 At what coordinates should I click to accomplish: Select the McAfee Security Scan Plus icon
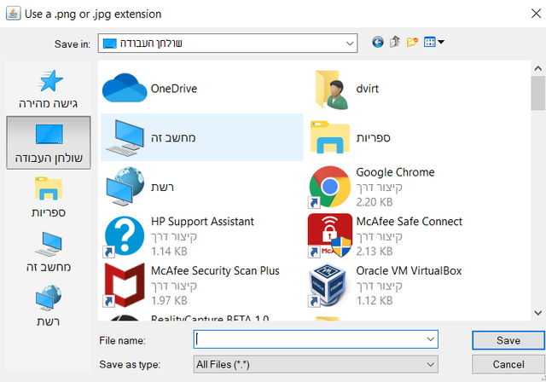click(125, 286)
